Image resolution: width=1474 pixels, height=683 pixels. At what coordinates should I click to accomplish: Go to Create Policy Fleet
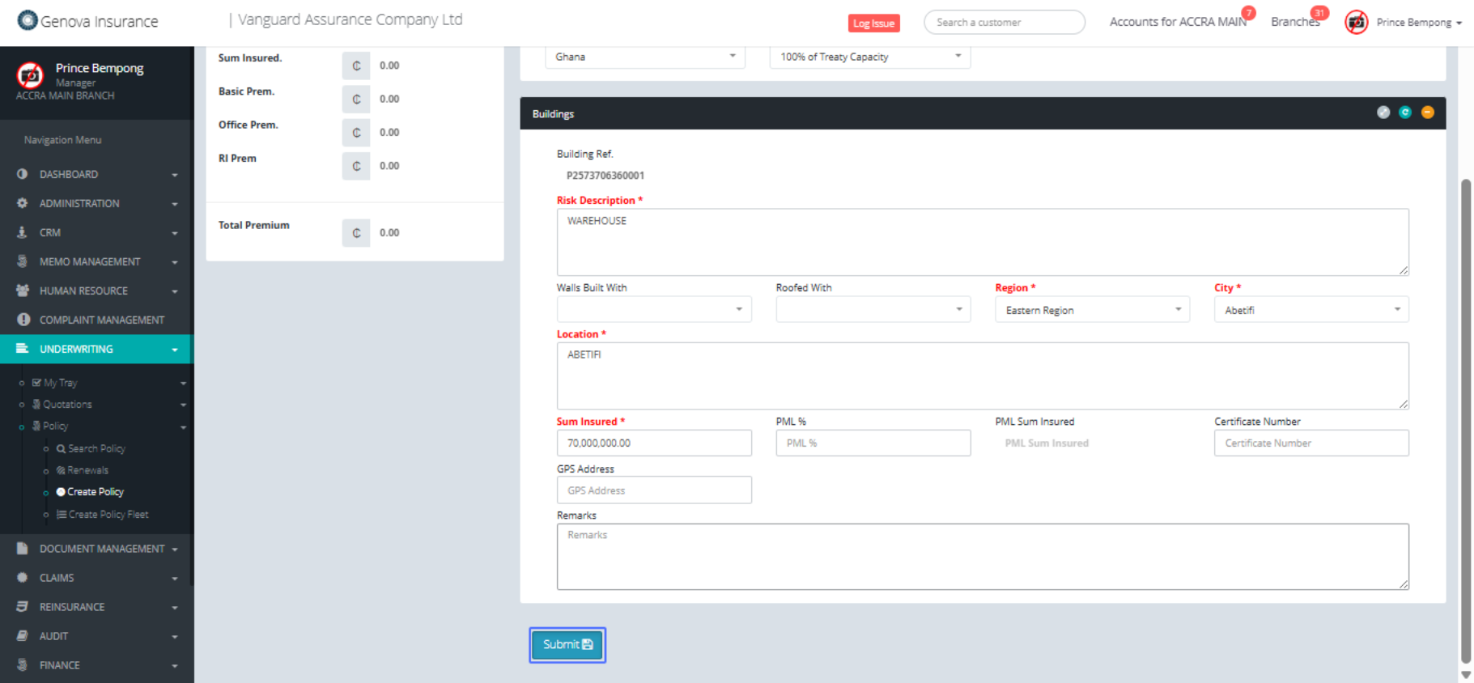point(108,515)
